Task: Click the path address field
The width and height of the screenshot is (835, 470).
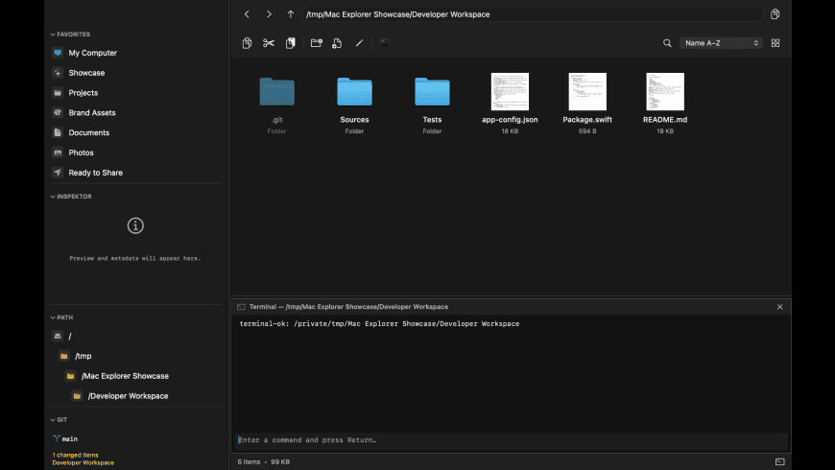Action: coord(533,14)
